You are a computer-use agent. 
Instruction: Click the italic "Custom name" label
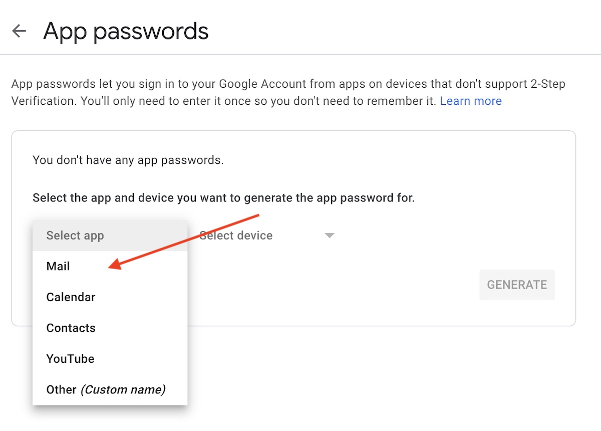(x=123, y=390)
